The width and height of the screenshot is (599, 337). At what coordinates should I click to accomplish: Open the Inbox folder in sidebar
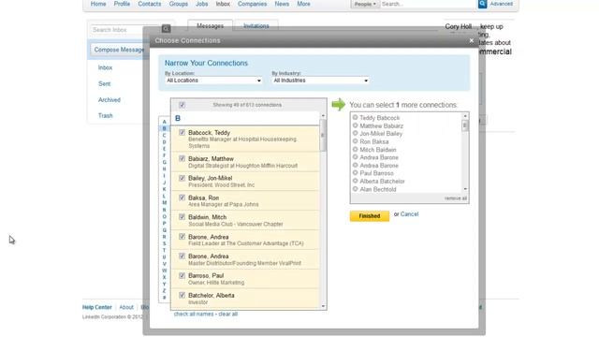[105, 67]
